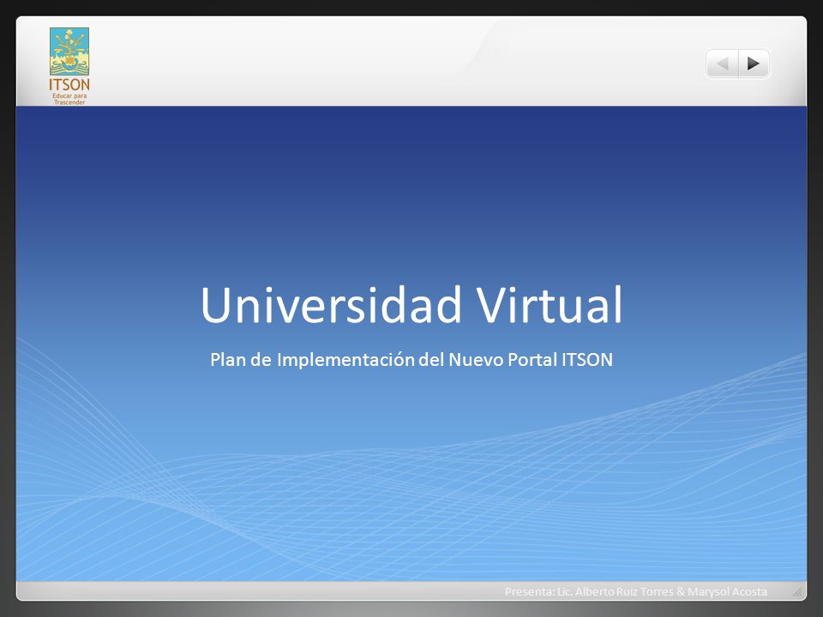The height and width of the screenshot is (617, 823).
Task: Click the ITSON logo
Action: (x=69, y=66)
